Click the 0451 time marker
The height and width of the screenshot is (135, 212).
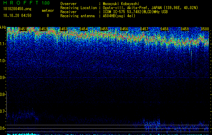click(x=23, y=29)
